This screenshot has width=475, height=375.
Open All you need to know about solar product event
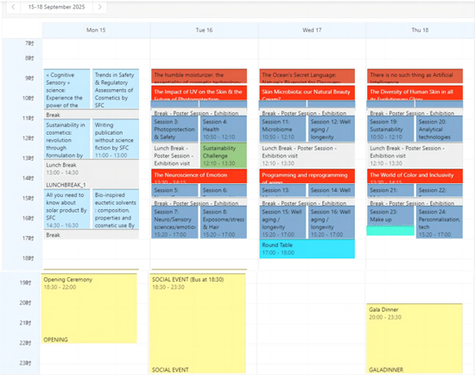click(x=67, y=209)
